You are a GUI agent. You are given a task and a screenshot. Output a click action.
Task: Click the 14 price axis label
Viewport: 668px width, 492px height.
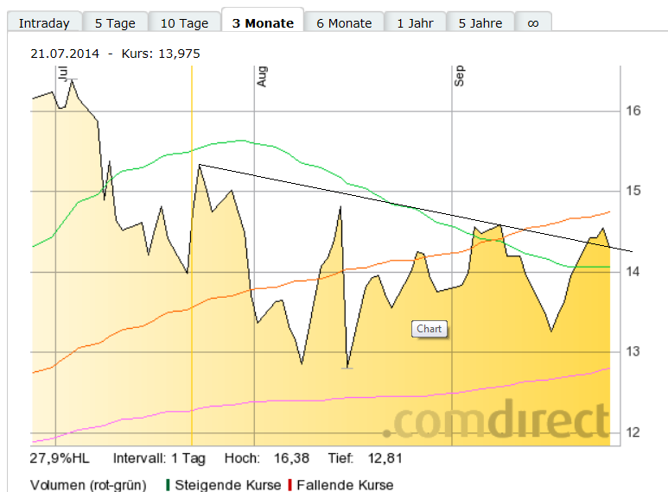point(633,271)
